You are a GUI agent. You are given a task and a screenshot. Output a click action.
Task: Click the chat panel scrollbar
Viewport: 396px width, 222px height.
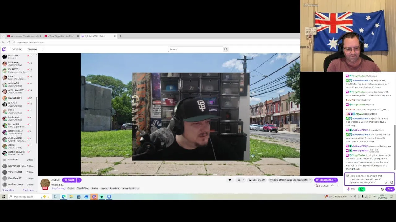tap(395, 147)
